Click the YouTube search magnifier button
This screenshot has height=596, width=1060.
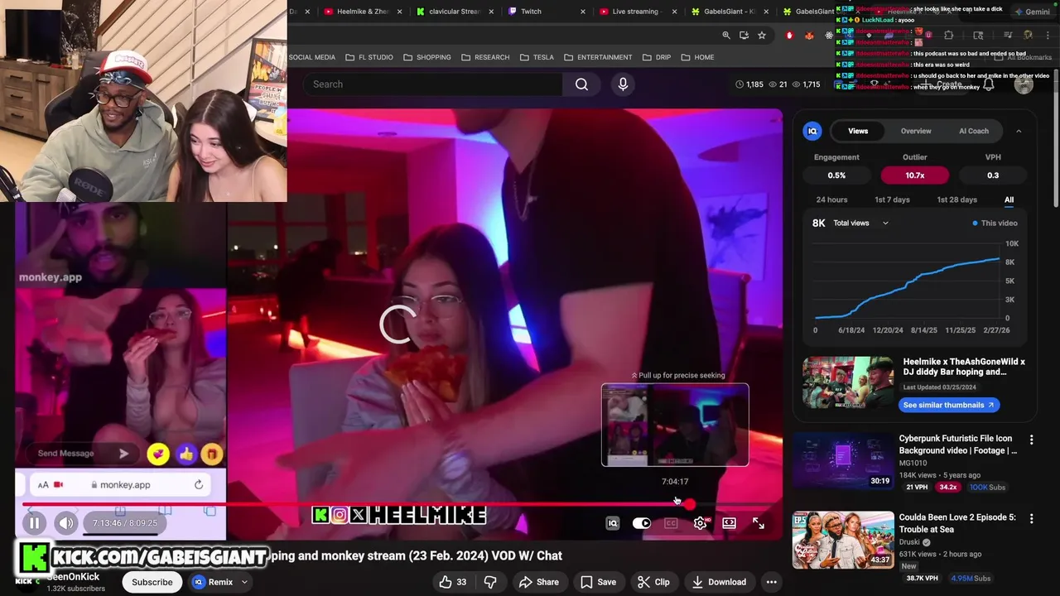pos(581,84)
